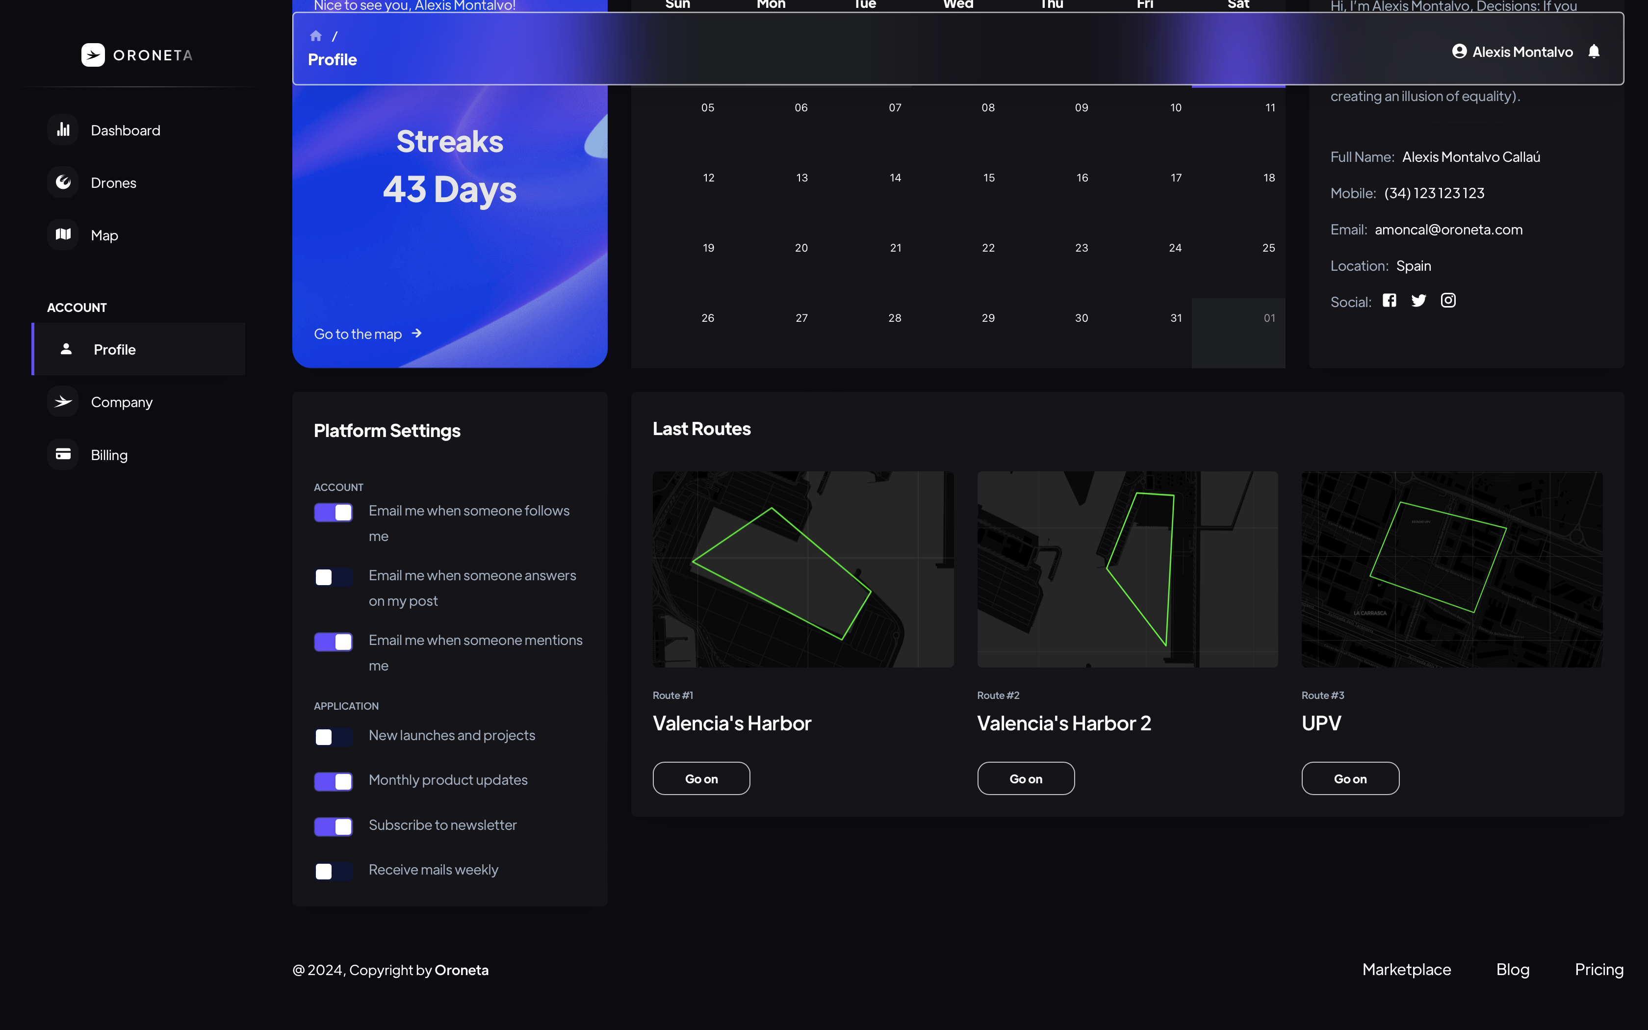The image size is (1648, 1030).
Task: Click the Drones sidebar icon
Action: click(63, 182)
